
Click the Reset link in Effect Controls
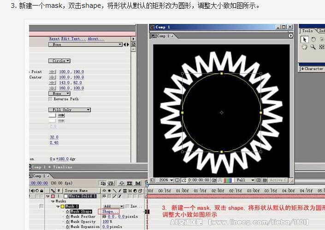click(54, 39)
